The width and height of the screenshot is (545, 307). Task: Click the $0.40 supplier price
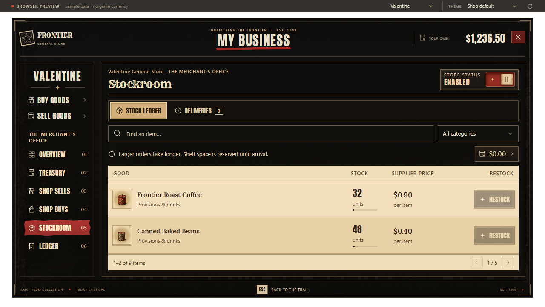pos(403,231)
